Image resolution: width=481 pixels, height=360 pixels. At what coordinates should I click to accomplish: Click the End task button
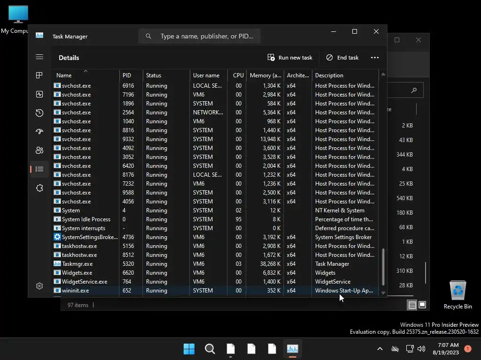(342, 58)
